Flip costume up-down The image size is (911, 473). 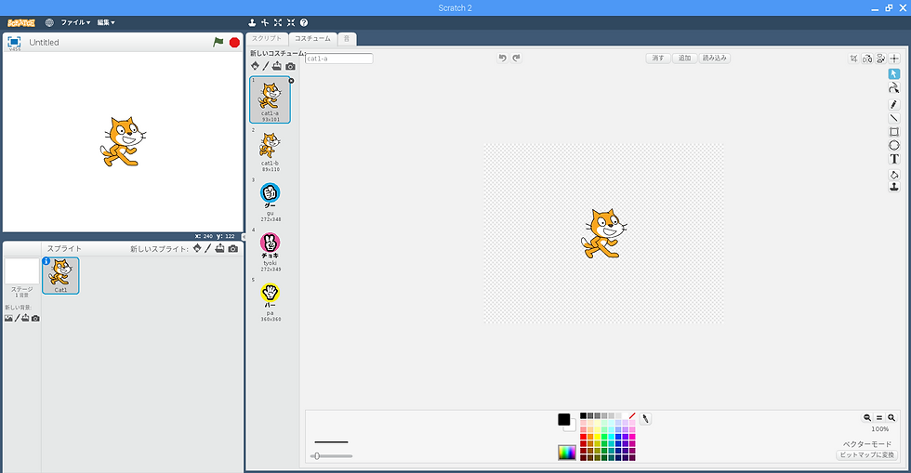tap(881, 59)
